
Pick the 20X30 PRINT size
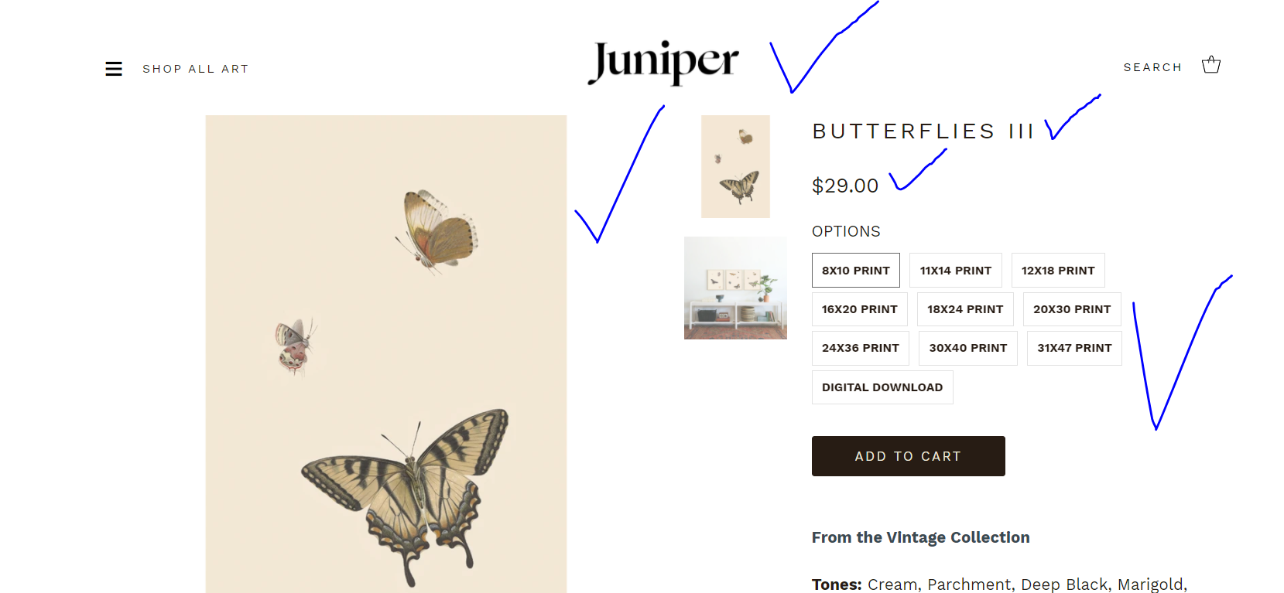[1072, 309]
